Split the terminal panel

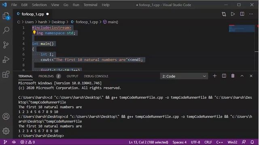click(x=224, y=76)
